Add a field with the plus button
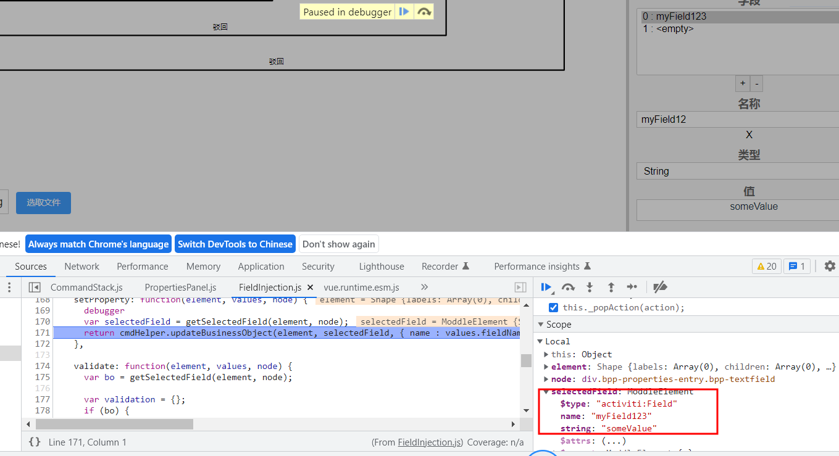The image size is (839, 456). (x=742, y=83)
